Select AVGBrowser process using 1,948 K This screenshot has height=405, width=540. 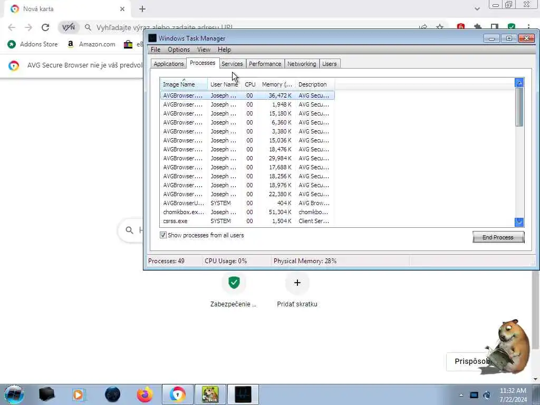click(247, 104)
